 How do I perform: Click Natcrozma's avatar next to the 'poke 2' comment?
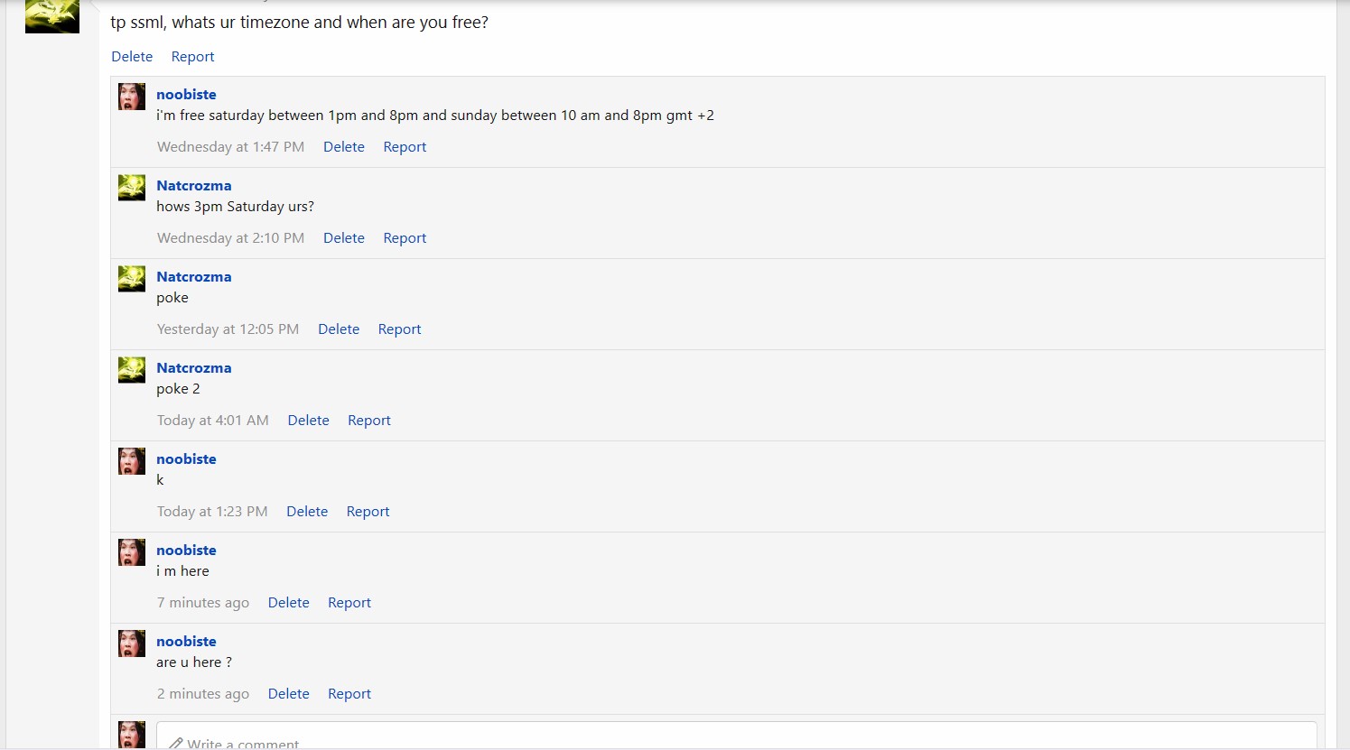pos(132,370)
